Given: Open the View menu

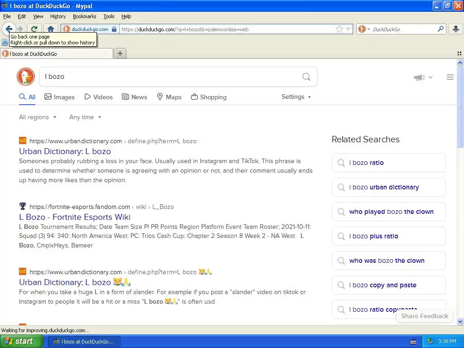Looking at the screenshot, I should click(38, 16).
